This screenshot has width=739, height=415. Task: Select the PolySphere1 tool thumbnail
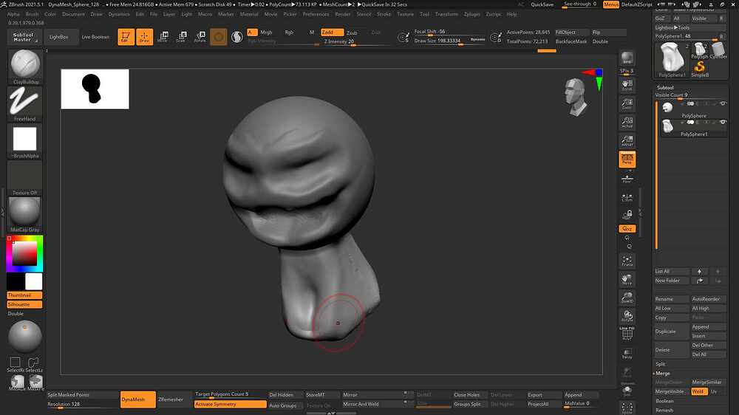672,59
